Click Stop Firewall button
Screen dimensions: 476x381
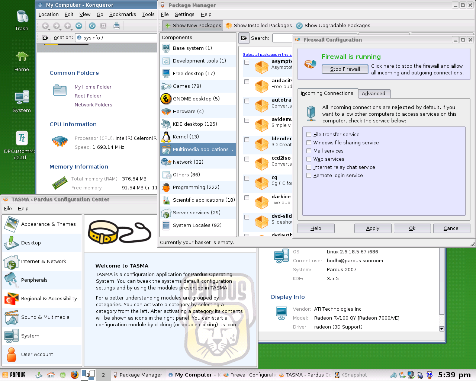345,69
